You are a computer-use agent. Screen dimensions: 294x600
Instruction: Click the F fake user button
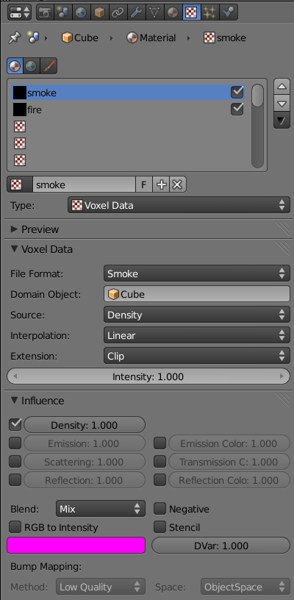[x=144, y=185]
